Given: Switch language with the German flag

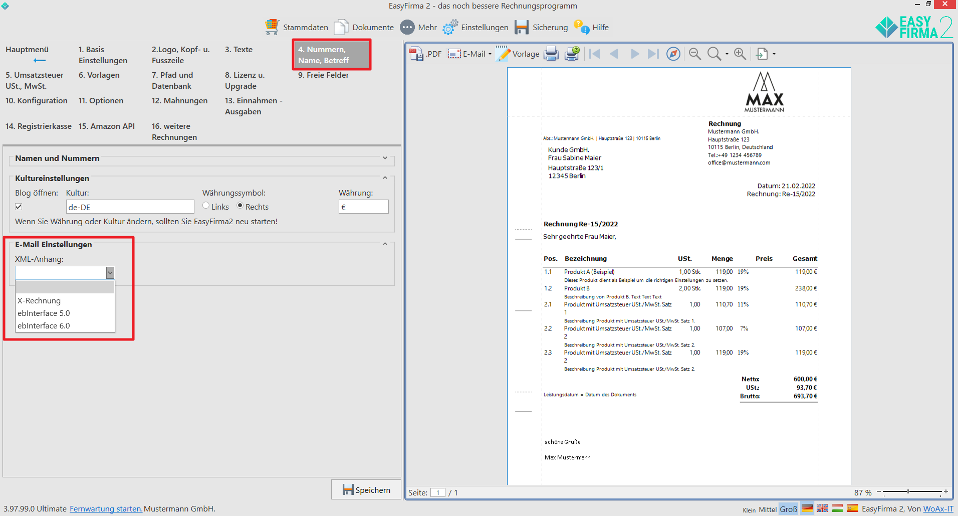Looking at the screenshot, I should tap(807, 508).
